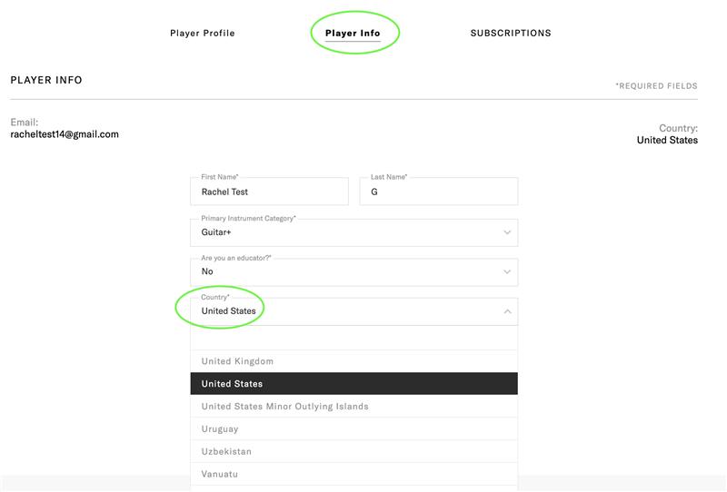Select Uzbekistan from the country list

pyautogui.click(x=354, y=451)
